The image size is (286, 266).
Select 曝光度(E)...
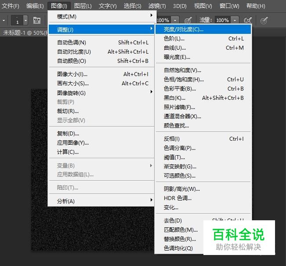coord(203,57)
